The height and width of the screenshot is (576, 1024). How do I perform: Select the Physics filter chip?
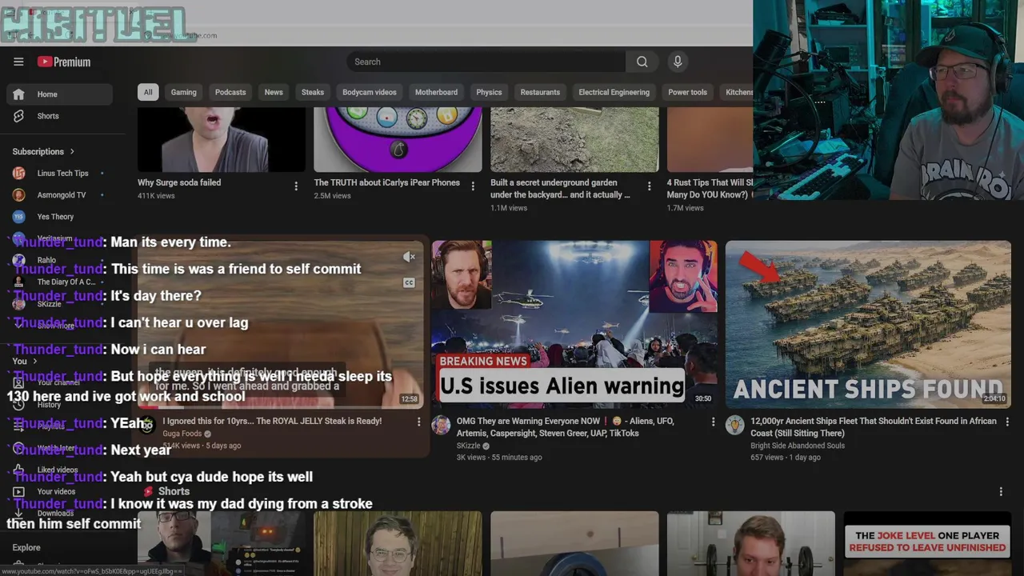click(489, 92)
